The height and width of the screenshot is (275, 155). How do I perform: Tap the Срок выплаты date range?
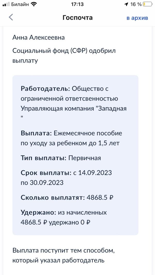tap(66, 178)
